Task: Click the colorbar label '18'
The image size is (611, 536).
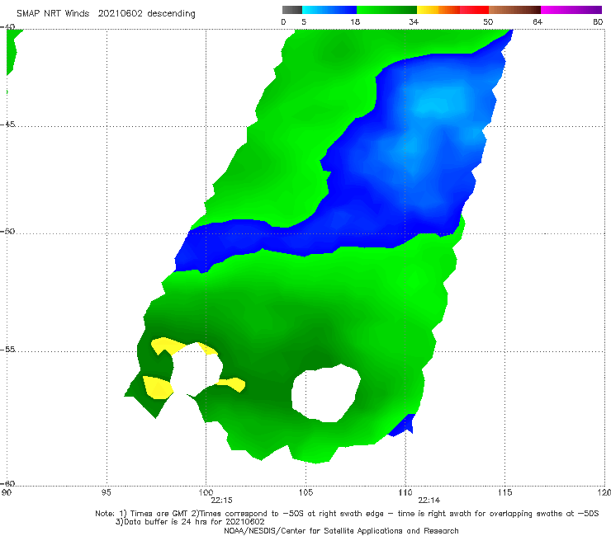Action: point(355,22)
